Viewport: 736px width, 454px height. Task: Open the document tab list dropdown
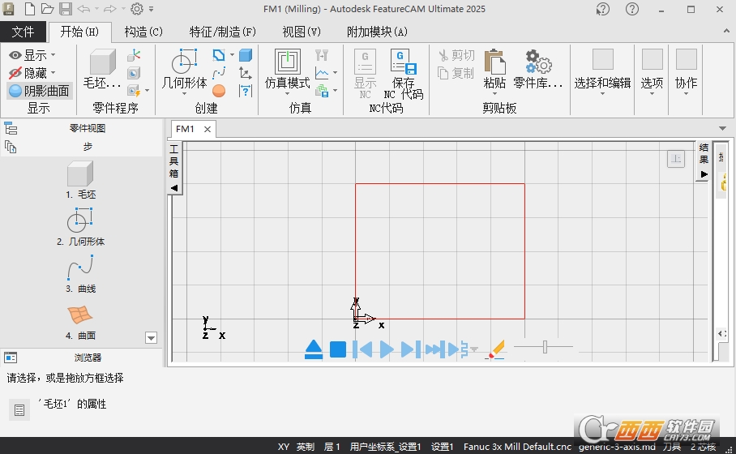click(722, 128)
